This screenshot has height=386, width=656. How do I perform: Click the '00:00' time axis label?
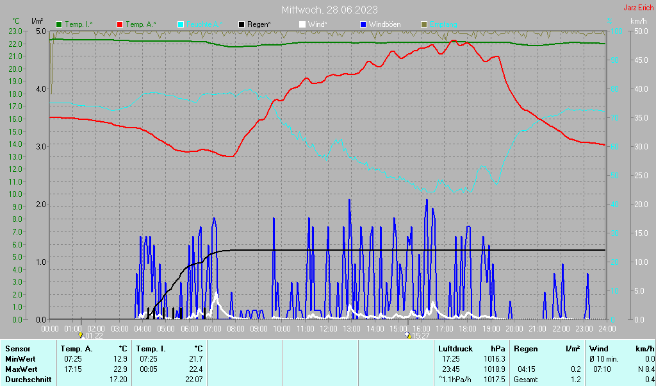pyautogui.click(x=50, y=329)
